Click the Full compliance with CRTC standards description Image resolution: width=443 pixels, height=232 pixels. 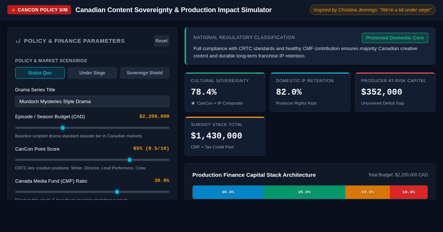[x=305, y=52]
